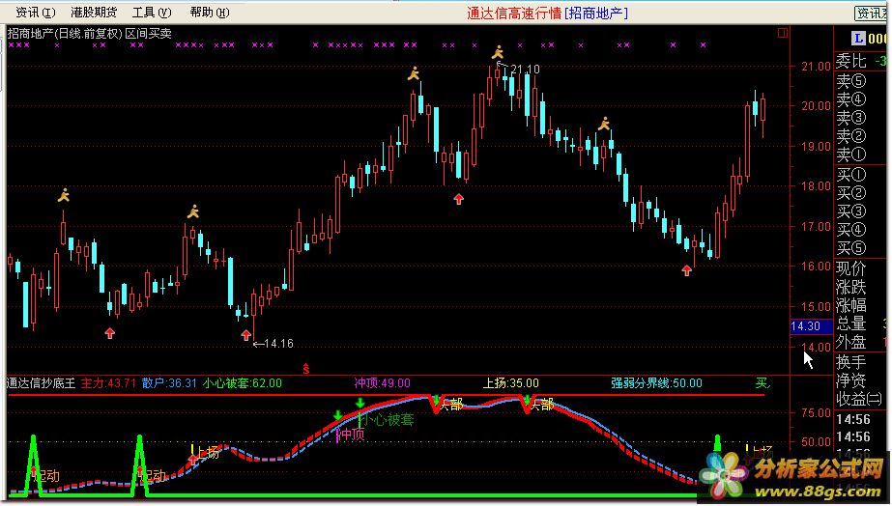
Task: Click the red buy arrow under the 16.00 low
Action: click(686, 270)
